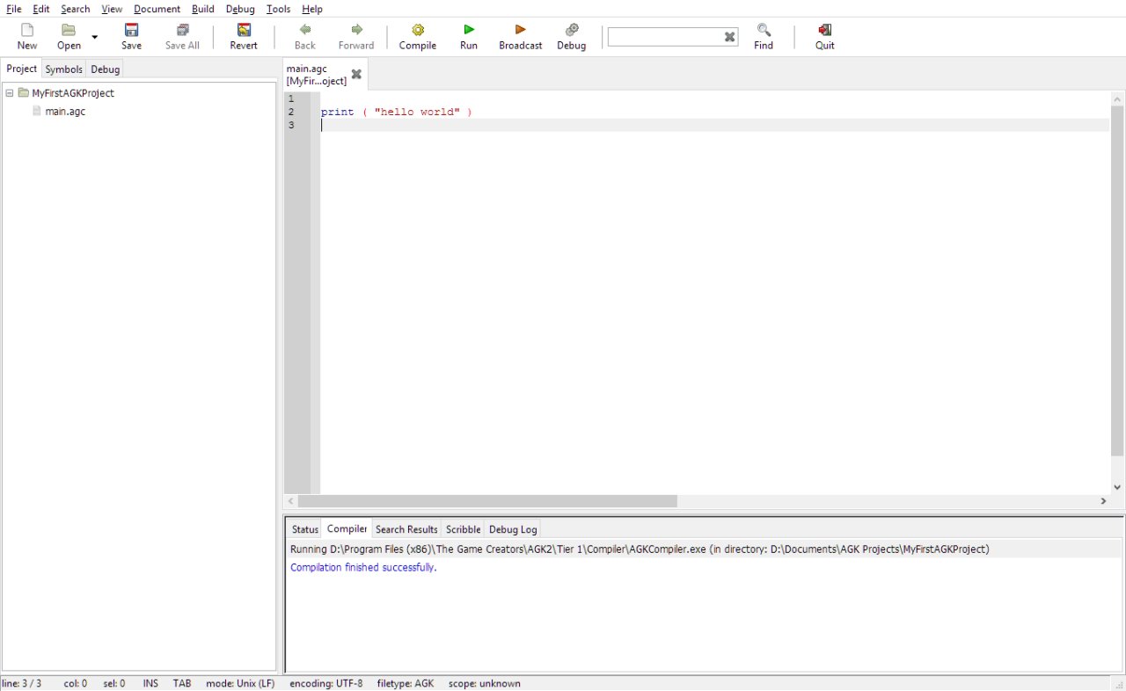Broadcast the app using orange play icon

click(x=521, y=30)
